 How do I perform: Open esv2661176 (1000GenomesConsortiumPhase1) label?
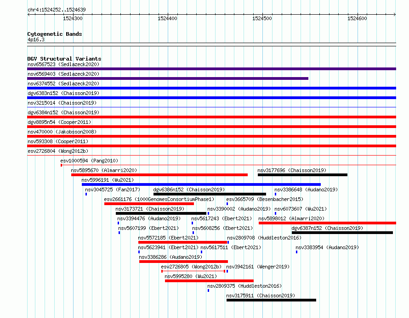(159, 199)
